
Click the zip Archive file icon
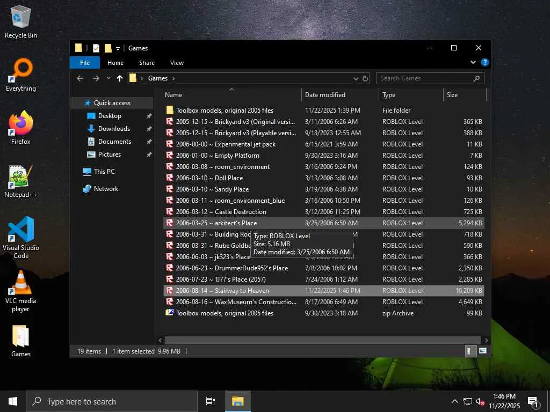pyautogui.click(x=169, y=313)
